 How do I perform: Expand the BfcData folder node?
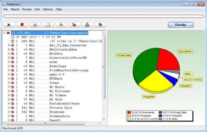[x=9, y=54]
